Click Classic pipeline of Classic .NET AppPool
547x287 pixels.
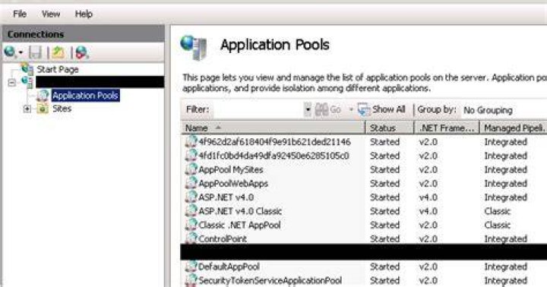[x=498, y=225]
